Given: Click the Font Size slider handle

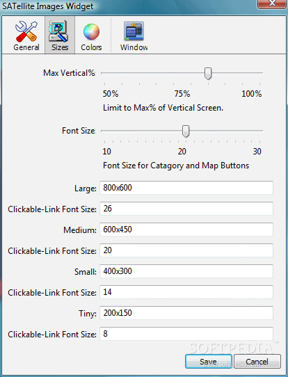Looking at the screenshot, I should 185,131.
